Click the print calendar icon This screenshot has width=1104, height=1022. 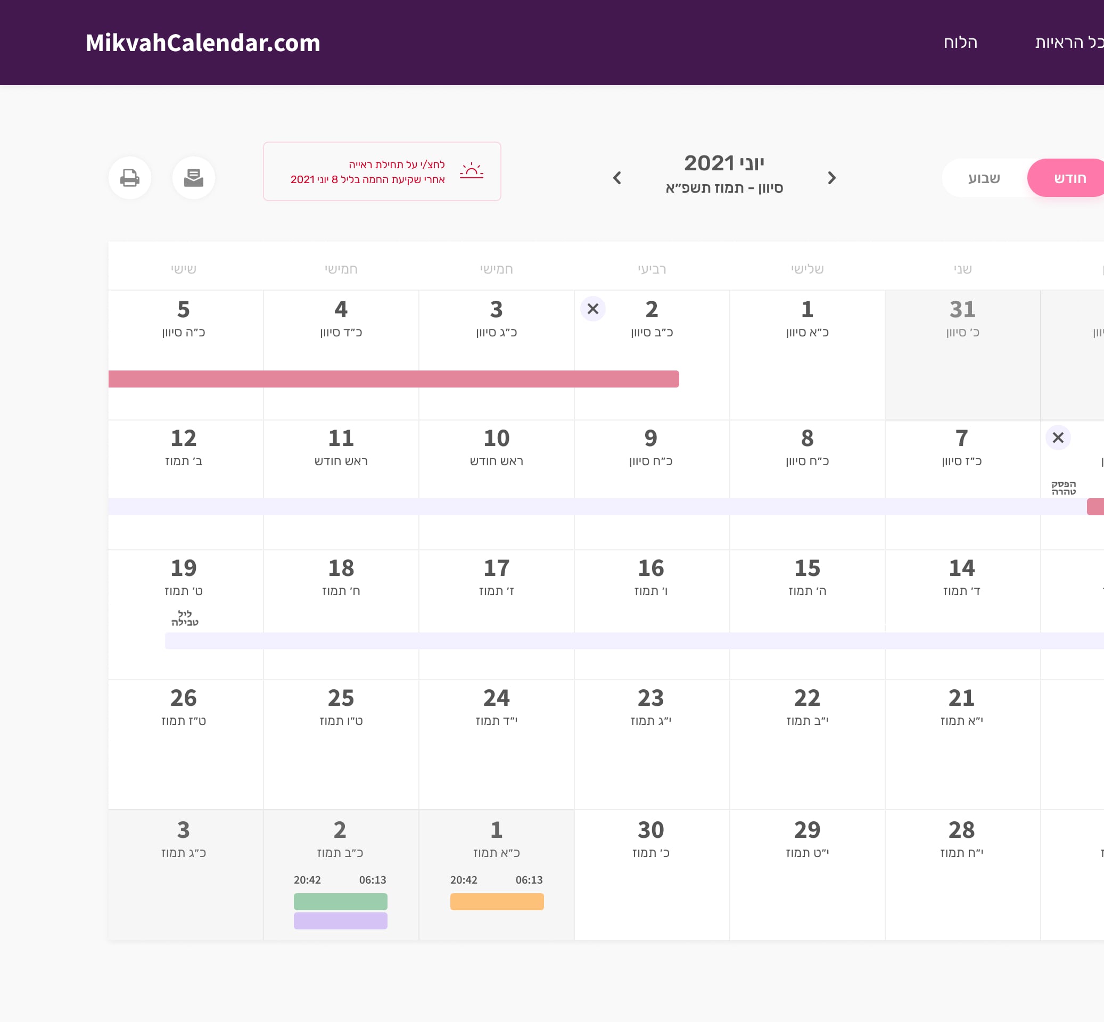(129, 178)
